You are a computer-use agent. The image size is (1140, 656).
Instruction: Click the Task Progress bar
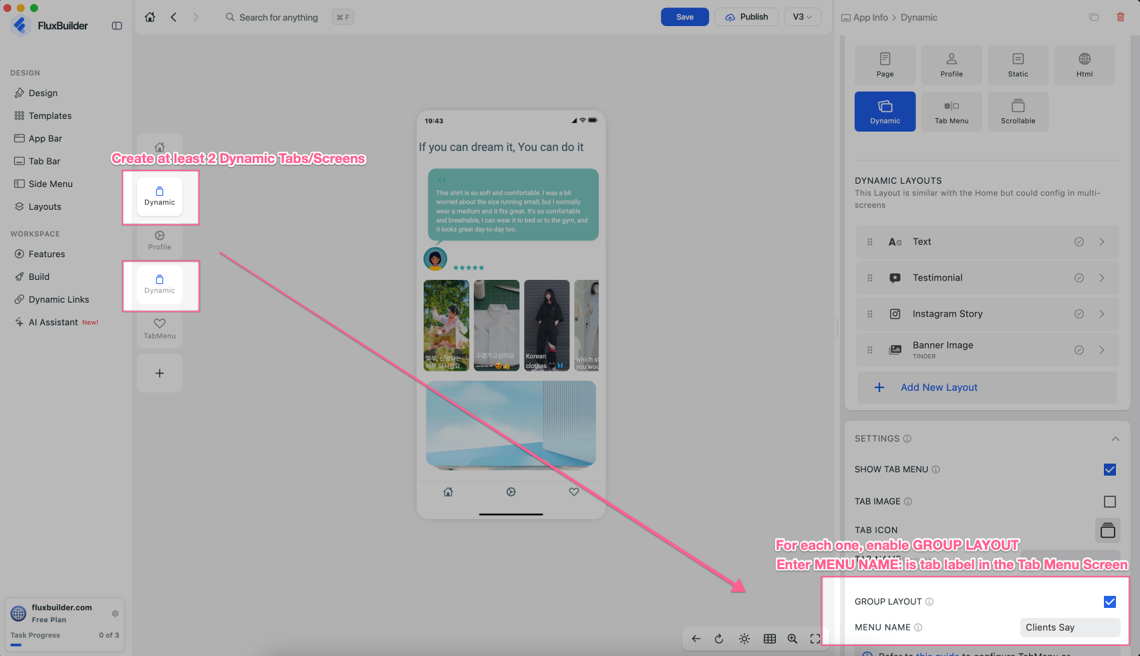pos(65,645)
